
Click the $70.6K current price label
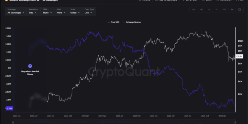point(239,57)
